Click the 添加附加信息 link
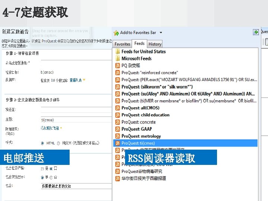The image size is (268, 201). click(x=50, y=128)
